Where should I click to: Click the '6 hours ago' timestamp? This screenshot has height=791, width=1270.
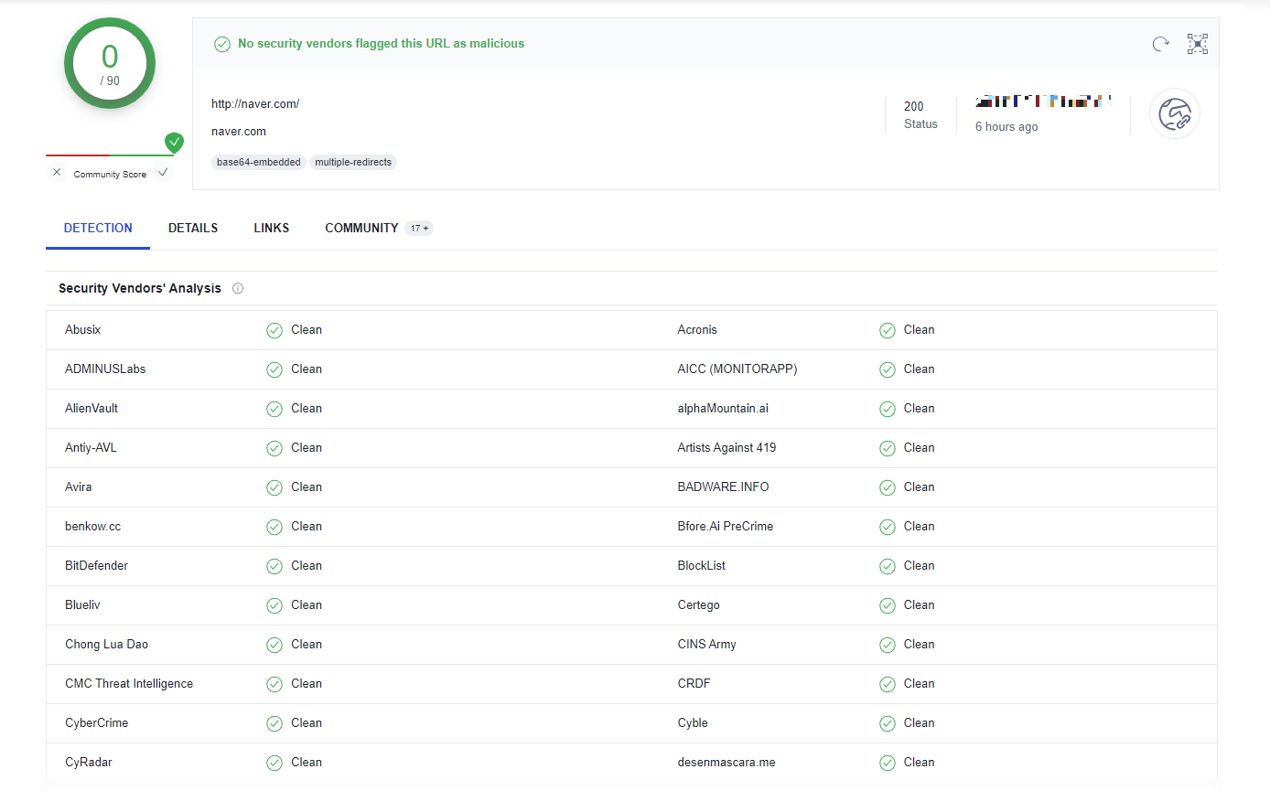(x=1006, y=127)
